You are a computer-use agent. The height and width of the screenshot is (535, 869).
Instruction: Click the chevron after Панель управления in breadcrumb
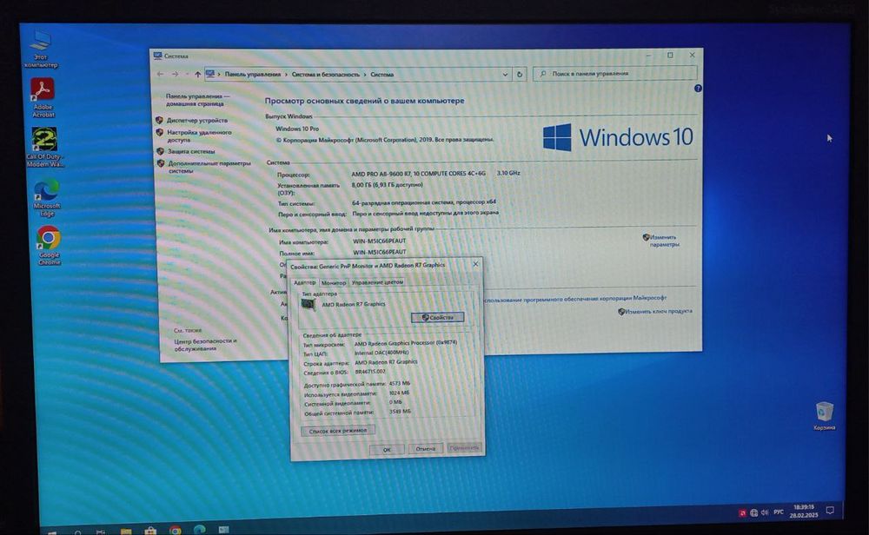click(286, 74)
